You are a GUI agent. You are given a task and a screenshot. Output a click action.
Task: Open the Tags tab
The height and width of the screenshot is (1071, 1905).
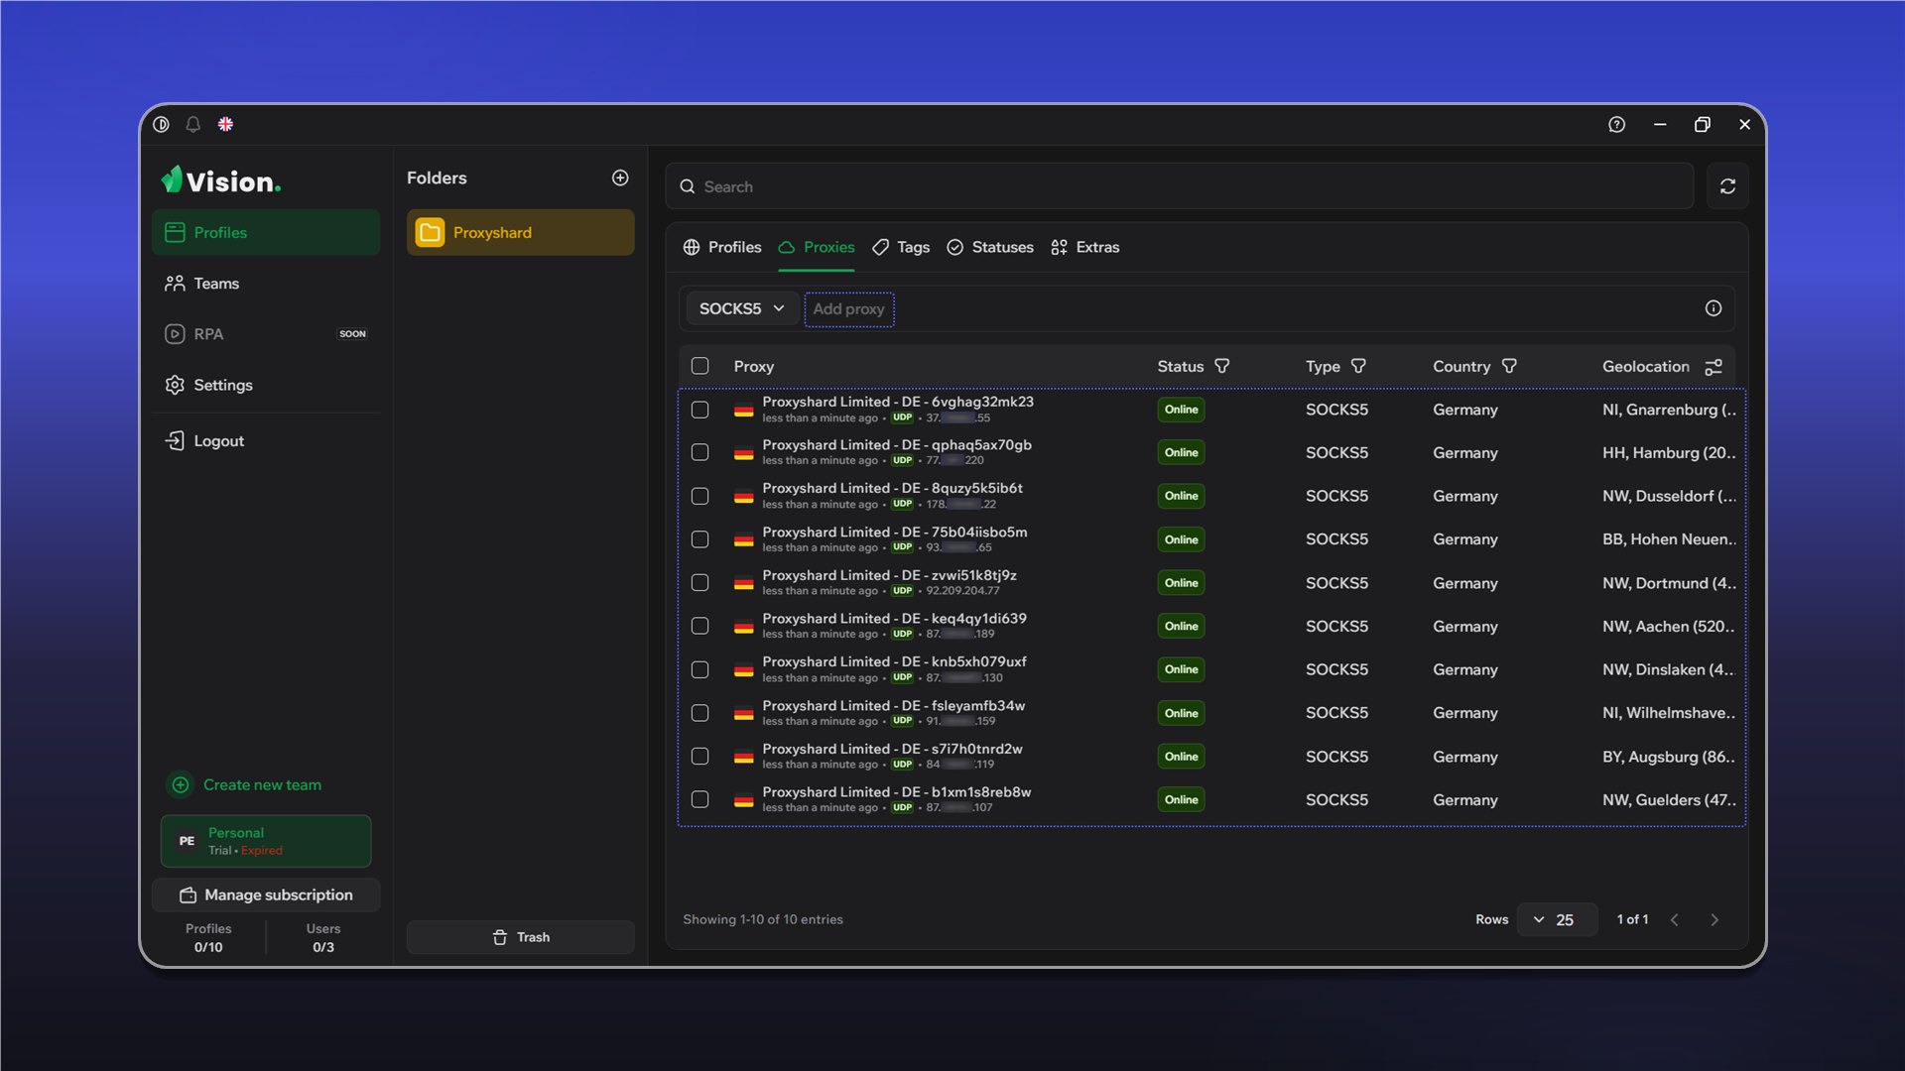tap(901, 247)
